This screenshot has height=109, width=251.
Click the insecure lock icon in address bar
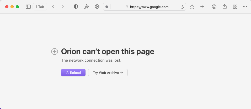tap(127, 7)
